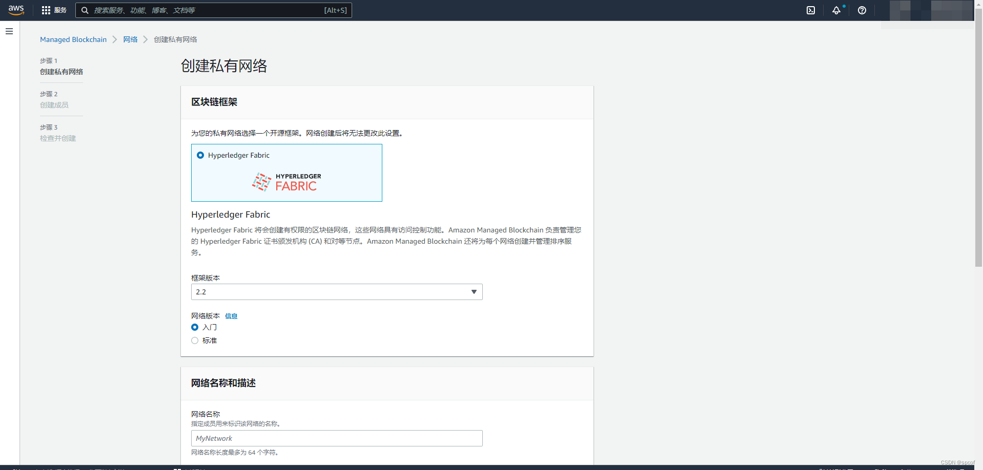Screen dimensions: 983x470
Task: Focus the AWS services search box
Action: pyautogui.click(x=214, y=10)
